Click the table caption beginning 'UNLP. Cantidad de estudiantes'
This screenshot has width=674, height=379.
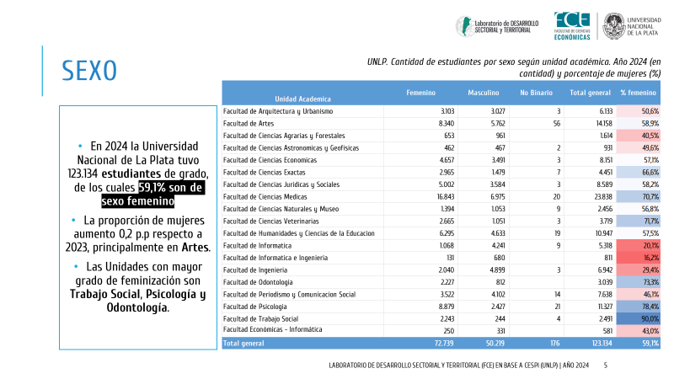pyautogui.click(x=514, y=67)
